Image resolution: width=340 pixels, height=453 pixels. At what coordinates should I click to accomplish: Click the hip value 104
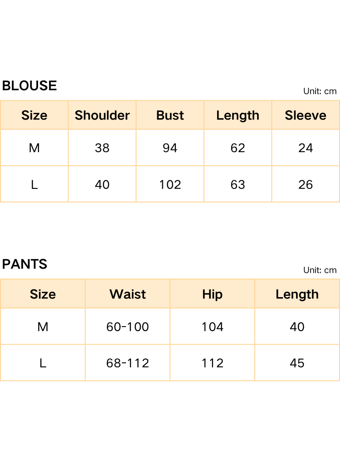pyautogui.click(x=212, y=327)
